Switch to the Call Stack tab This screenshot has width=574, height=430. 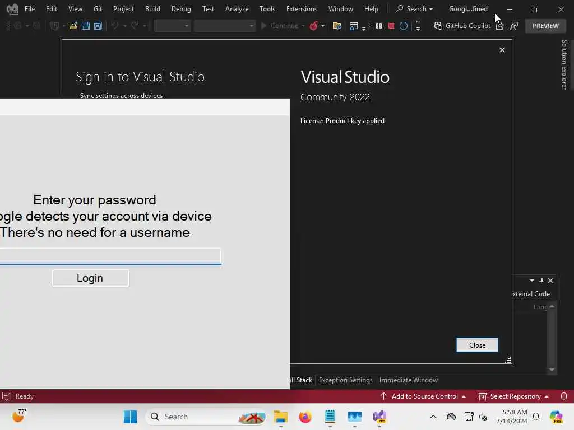coord(301,380)
